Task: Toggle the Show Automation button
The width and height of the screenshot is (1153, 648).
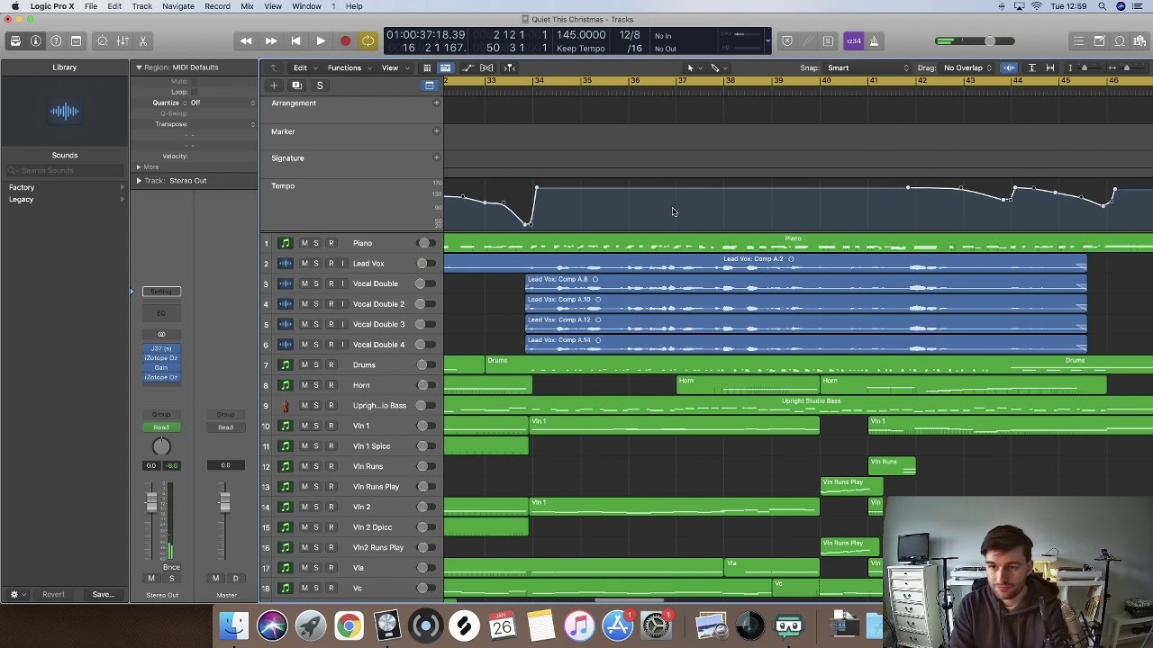Action: [x=467, y=67]
